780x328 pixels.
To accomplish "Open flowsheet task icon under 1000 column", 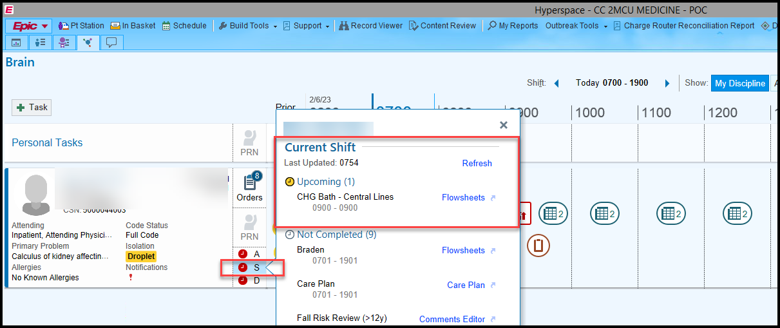I will point(604,213).
